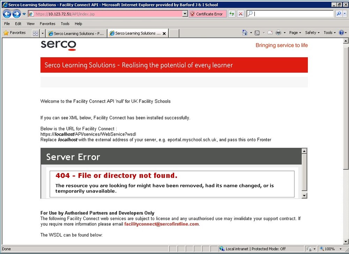Click the 100% zoom level button
349x254 pixels.
tap(327, 249)
